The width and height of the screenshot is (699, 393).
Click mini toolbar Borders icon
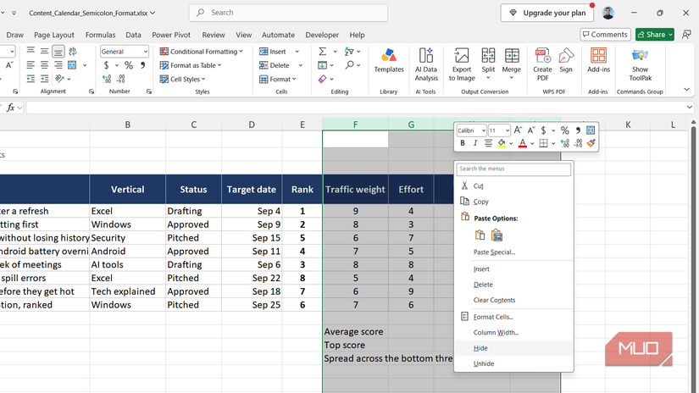[543, 143]
